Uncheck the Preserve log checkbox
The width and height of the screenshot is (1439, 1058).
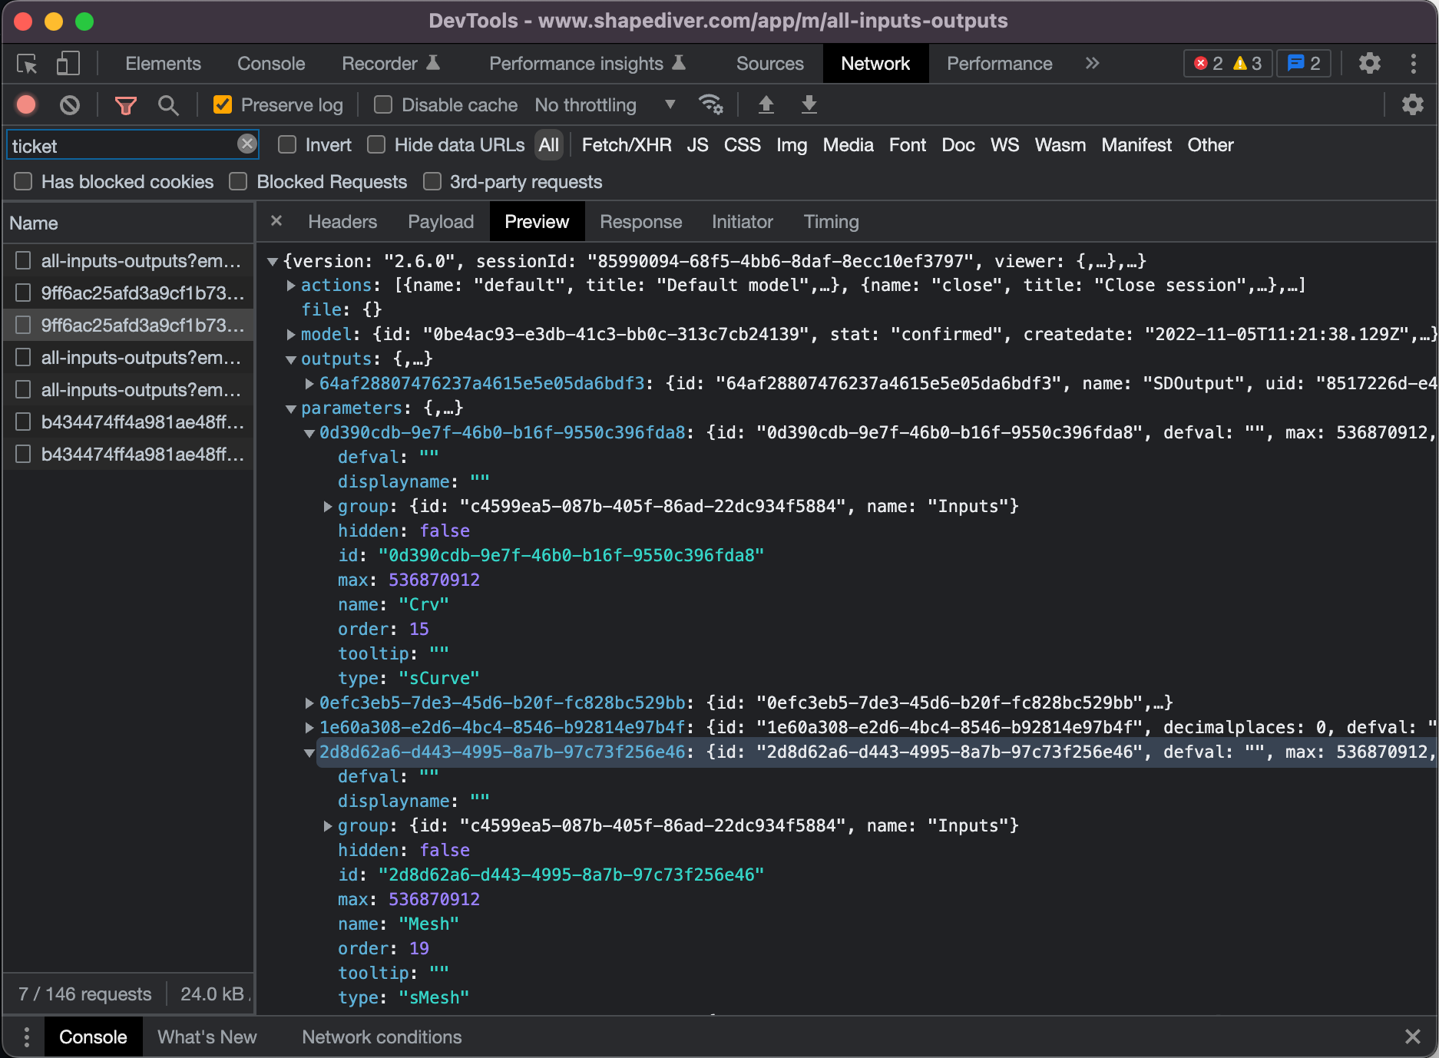coord(223,105)
